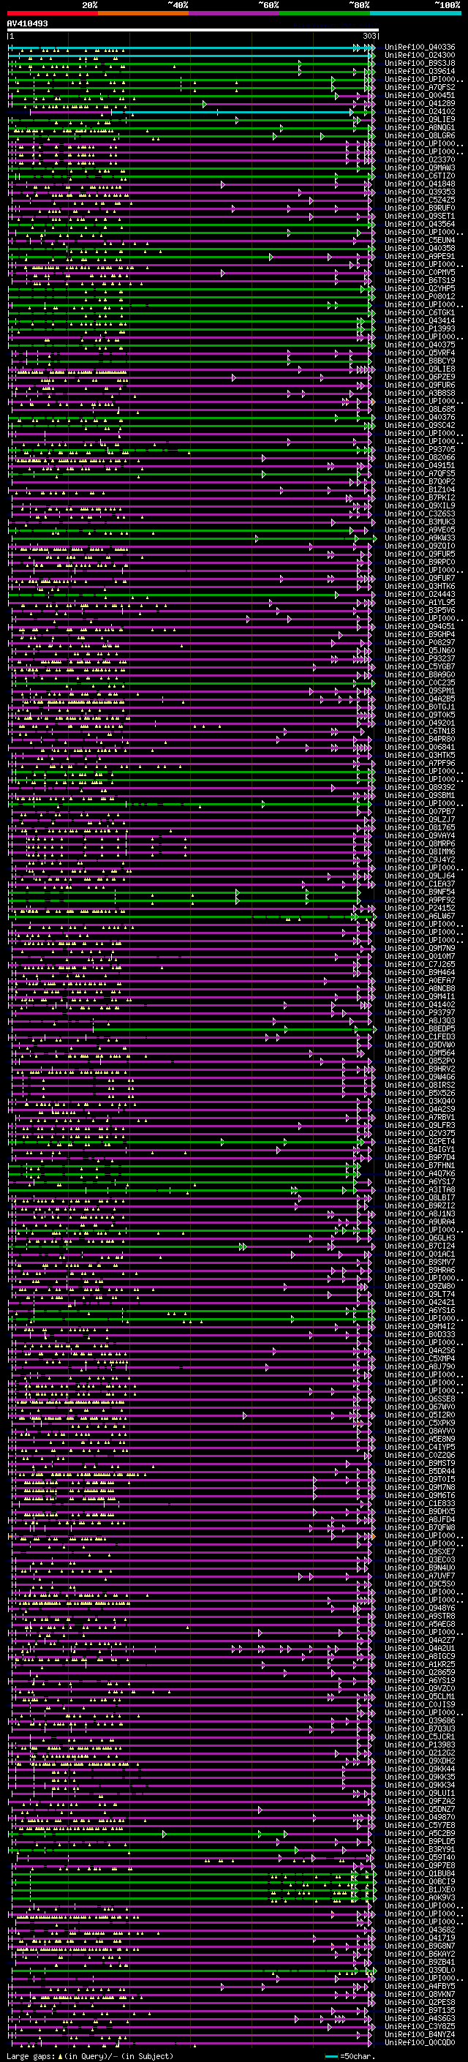Select UniRef100_Q6GLH3 label

[x=419, y=1238]
